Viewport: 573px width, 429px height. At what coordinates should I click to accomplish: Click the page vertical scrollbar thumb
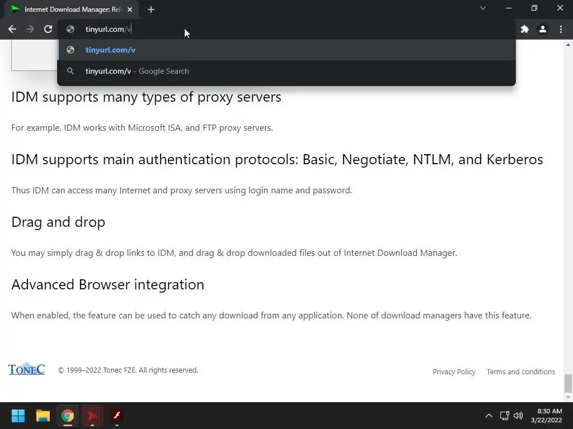[x=568, y=382]
